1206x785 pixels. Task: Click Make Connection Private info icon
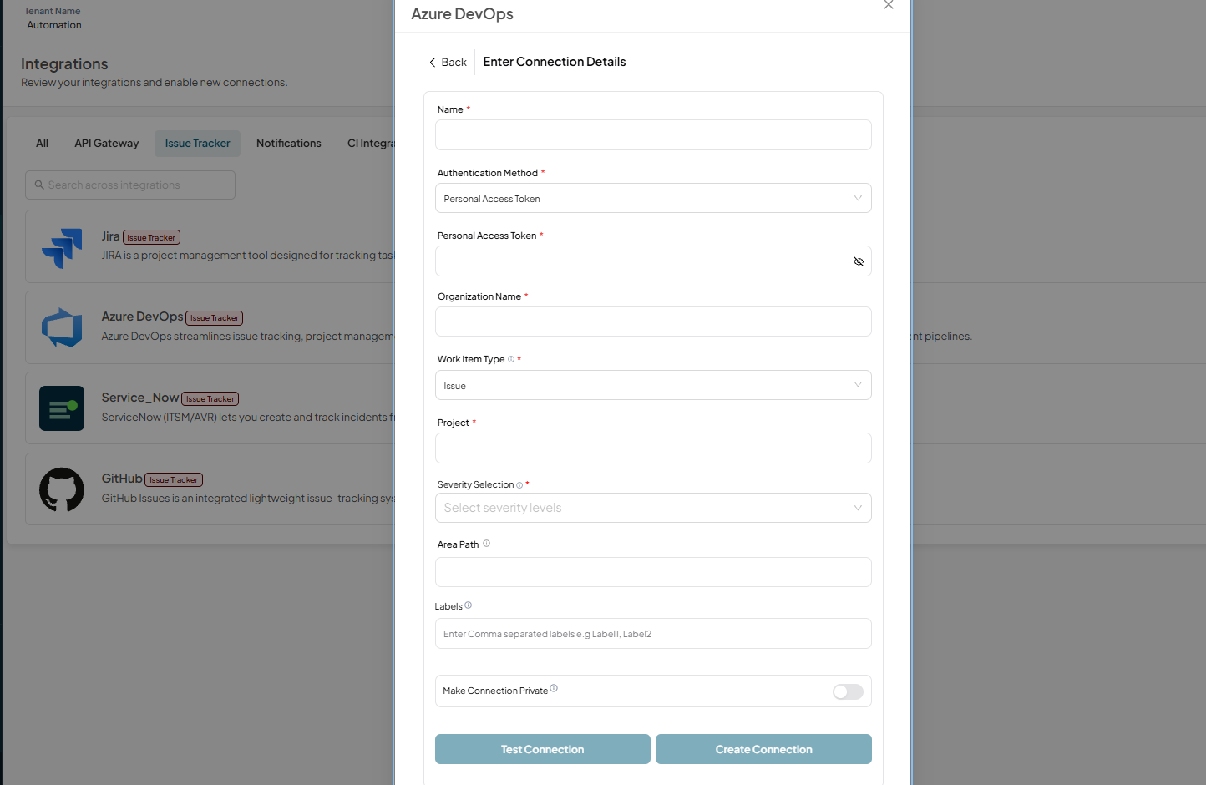[554, 688]
